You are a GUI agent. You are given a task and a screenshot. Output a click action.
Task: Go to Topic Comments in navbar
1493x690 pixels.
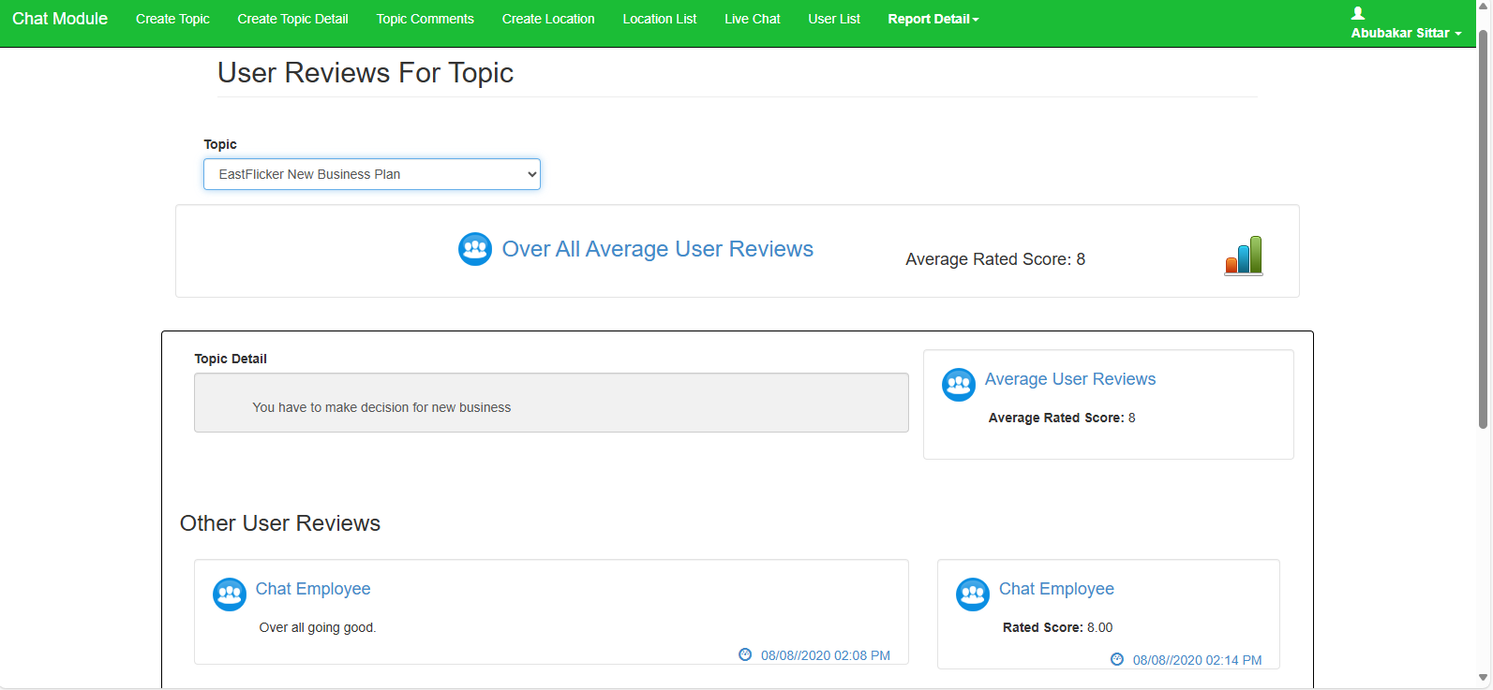425,19
